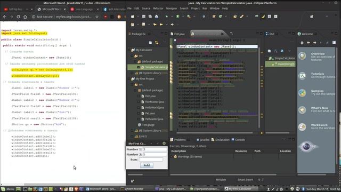
Task: Bookmark page with star icon in Chromium
Action: pyautogui.click(x=97, y=17)
